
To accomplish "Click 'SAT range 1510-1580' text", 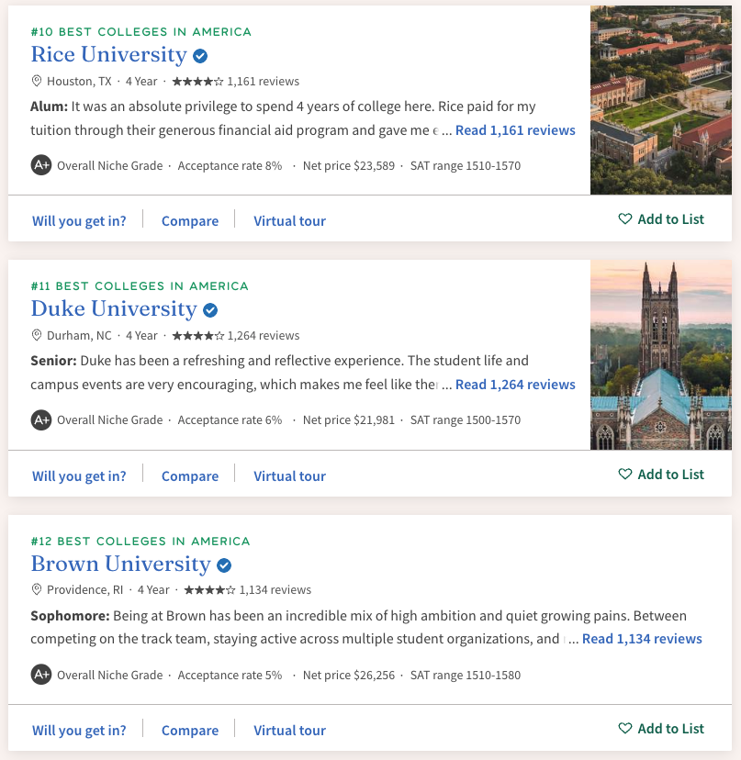I will pyautogui.click(x=466, y=676).
